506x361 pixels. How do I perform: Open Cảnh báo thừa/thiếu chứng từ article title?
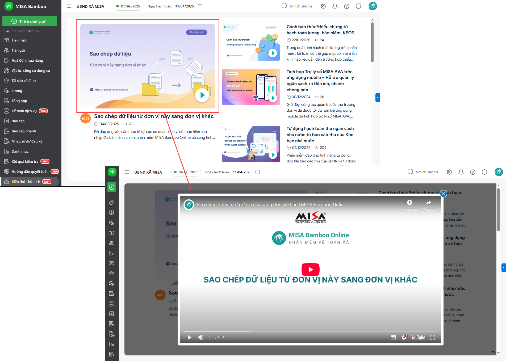320,30
